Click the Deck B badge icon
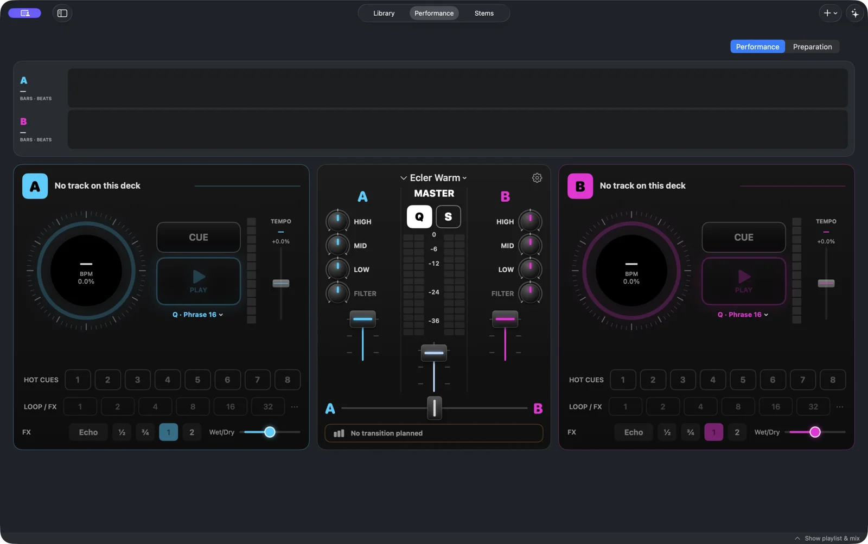 coord(580,186)
